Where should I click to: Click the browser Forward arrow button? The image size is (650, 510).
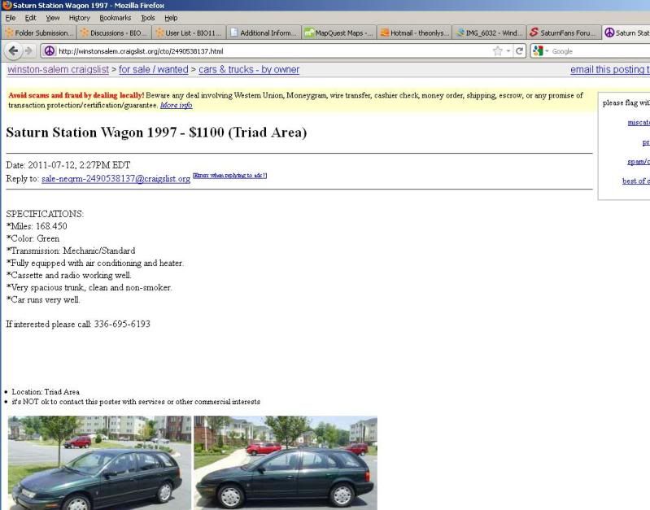[28, 51]
